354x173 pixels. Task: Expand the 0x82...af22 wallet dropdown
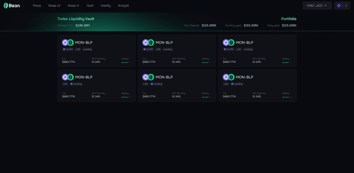317,6
